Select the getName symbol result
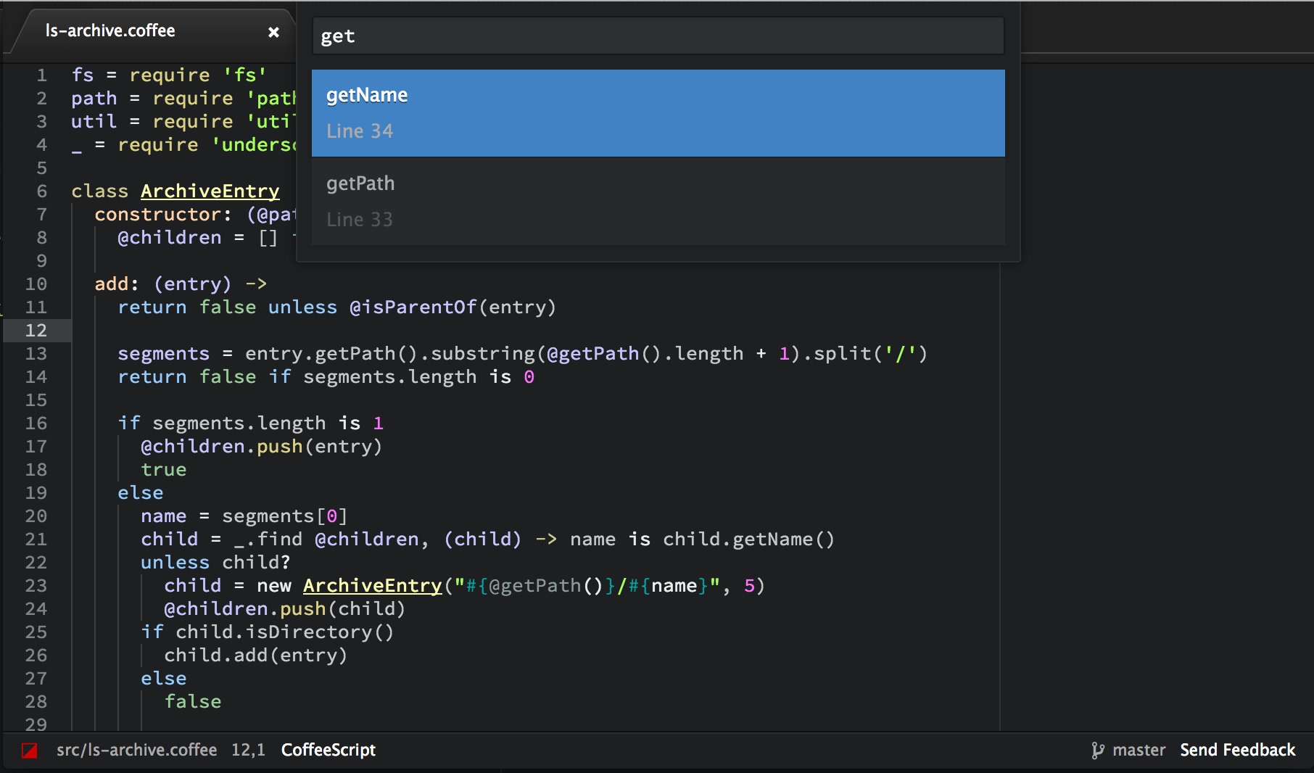Viewport: 1314px width, 773px height. tap(658, 112)
